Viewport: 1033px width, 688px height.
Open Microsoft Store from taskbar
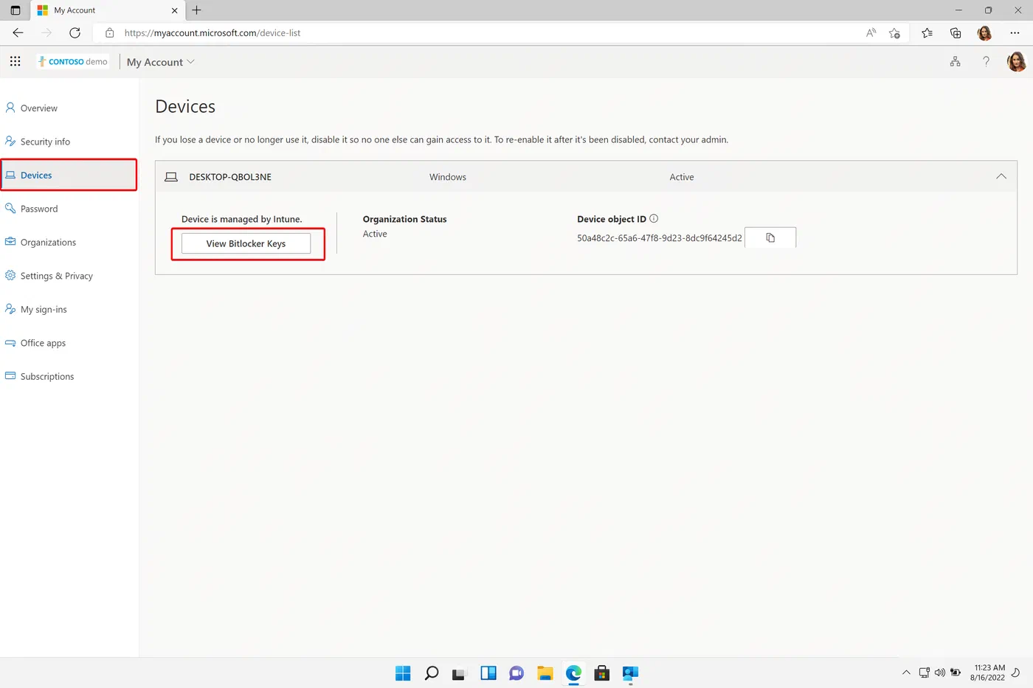(602, 673)
